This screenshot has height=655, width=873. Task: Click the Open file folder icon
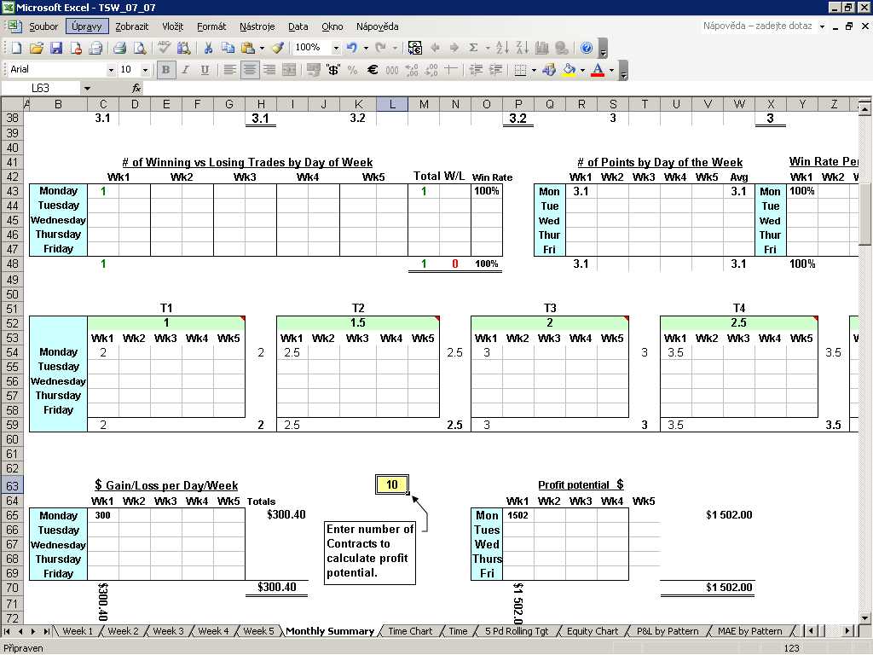click(x=37, y=48)
